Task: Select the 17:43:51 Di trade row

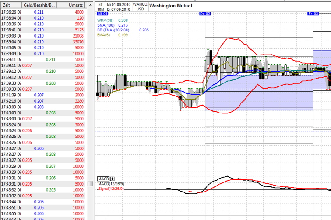Action: coord(42,208)
